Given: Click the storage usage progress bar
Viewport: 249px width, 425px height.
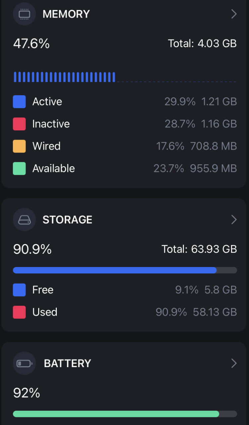Looking at the screenshot, I should [x=125, y=270].
